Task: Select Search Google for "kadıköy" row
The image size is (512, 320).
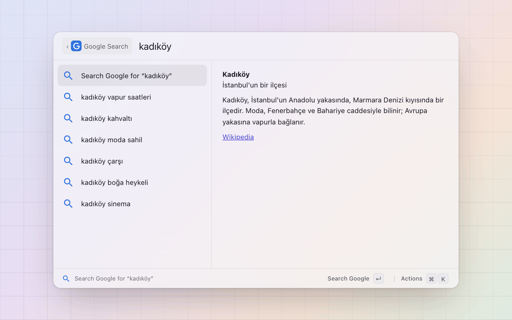Action: coord(132,75)
